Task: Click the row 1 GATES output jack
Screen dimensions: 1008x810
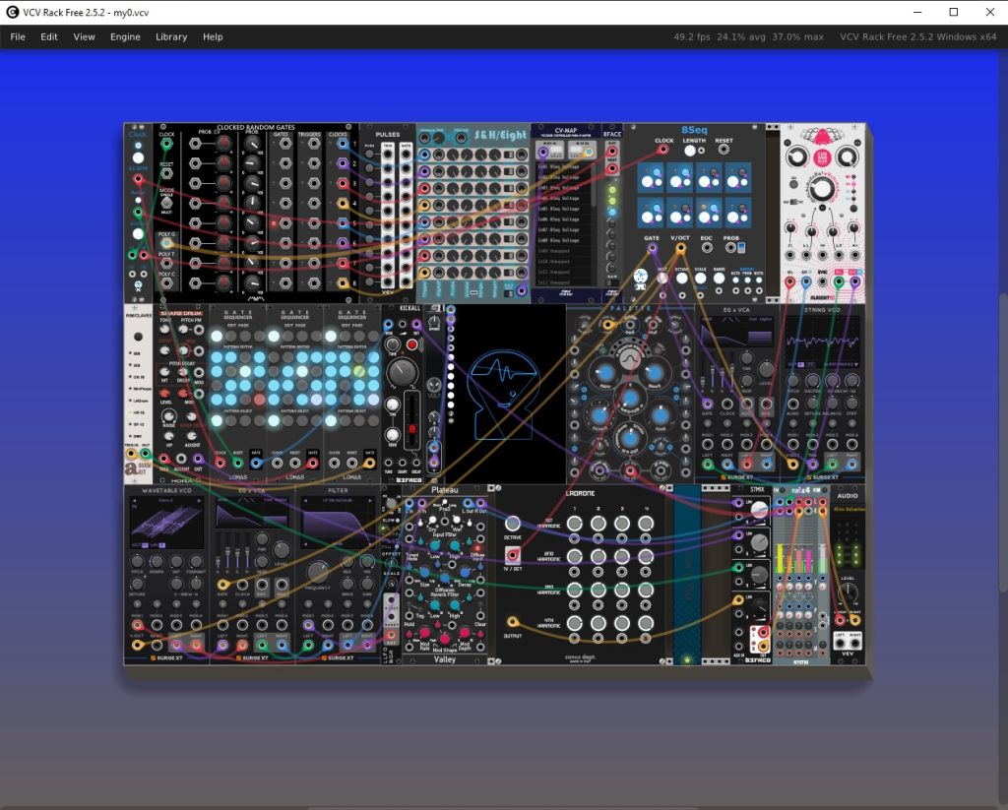Action: pos(284,144)
